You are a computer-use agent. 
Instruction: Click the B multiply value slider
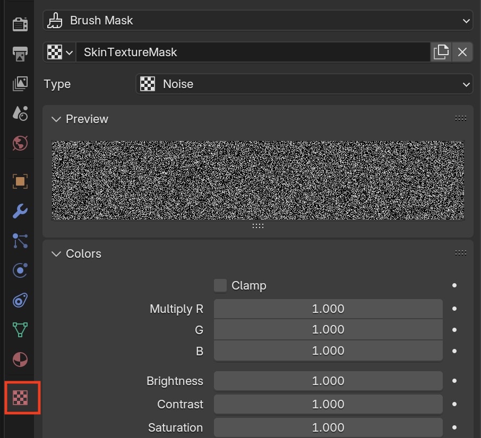(x=328, y=351)
